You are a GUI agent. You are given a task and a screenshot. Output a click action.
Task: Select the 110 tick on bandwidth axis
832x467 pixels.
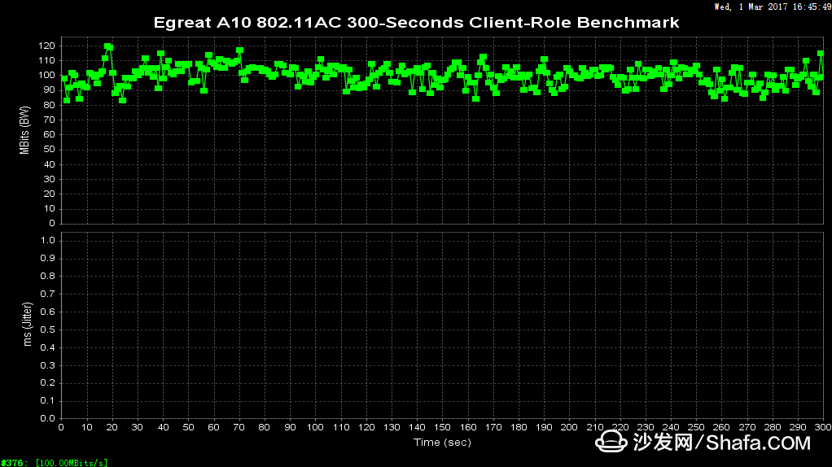pos(46,61)
